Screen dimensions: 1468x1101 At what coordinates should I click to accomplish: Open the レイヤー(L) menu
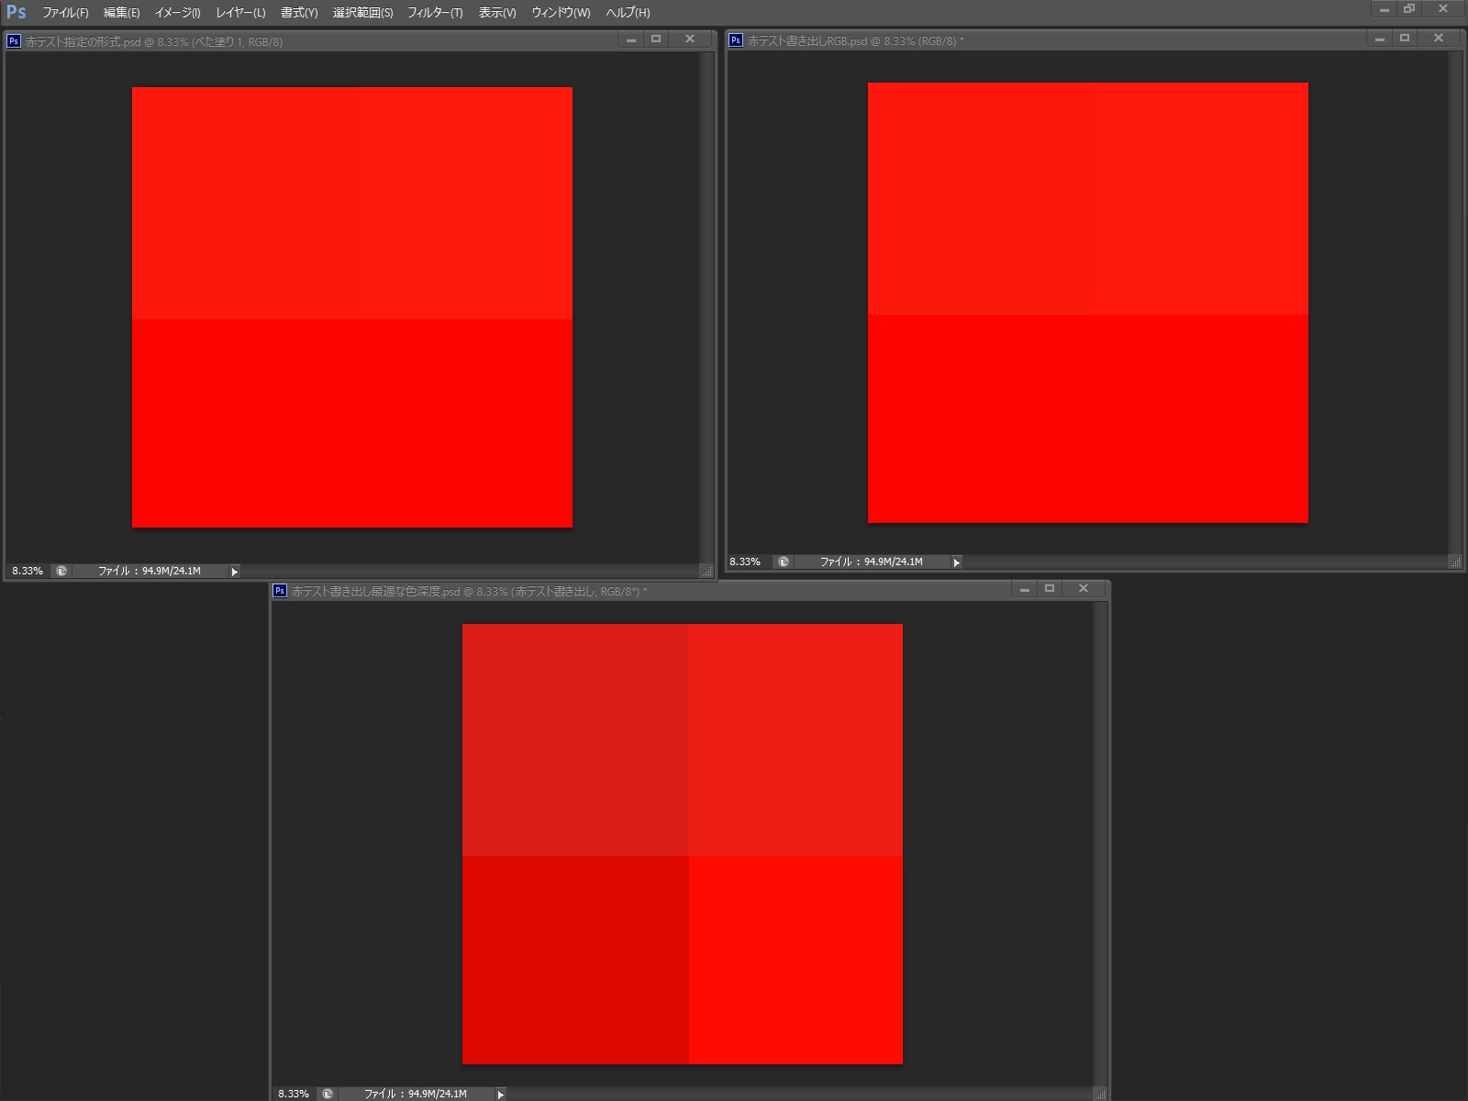tap(240, 13)
